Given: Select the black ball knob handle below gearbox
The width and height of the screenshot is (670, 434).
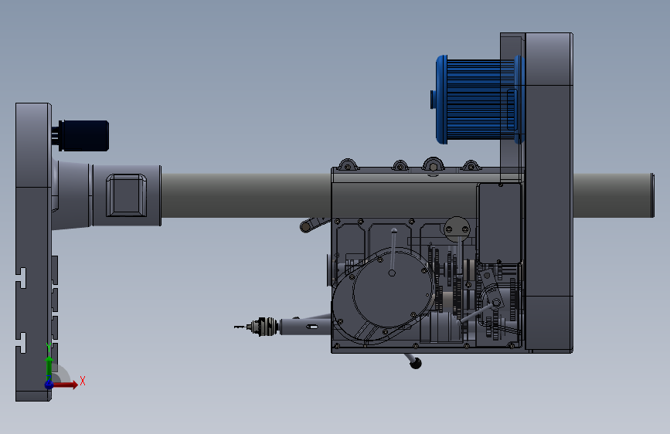Looking at the screenshot, I should [x=415, y=363].
